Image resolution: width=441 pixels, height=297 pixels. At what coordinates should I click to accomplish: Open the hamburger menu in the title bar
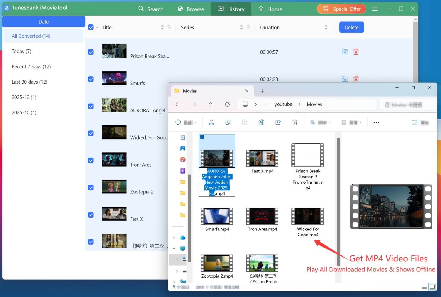point(375,9)
